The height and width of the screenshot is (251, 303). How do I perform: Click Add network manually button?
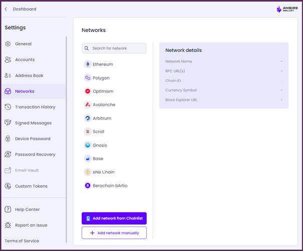tap(114, 233)
